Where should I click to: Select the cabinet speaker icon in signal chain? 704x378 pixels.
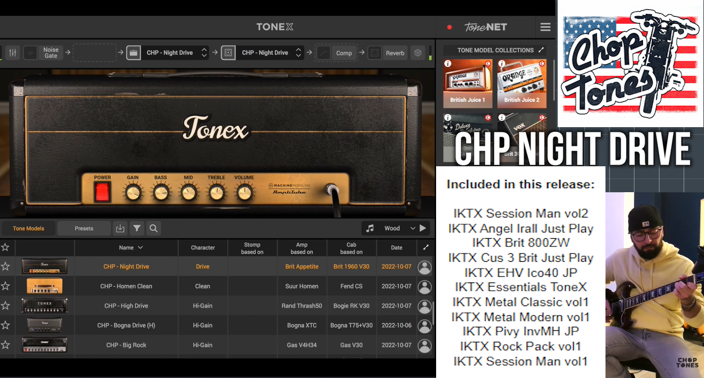(228, 53)
